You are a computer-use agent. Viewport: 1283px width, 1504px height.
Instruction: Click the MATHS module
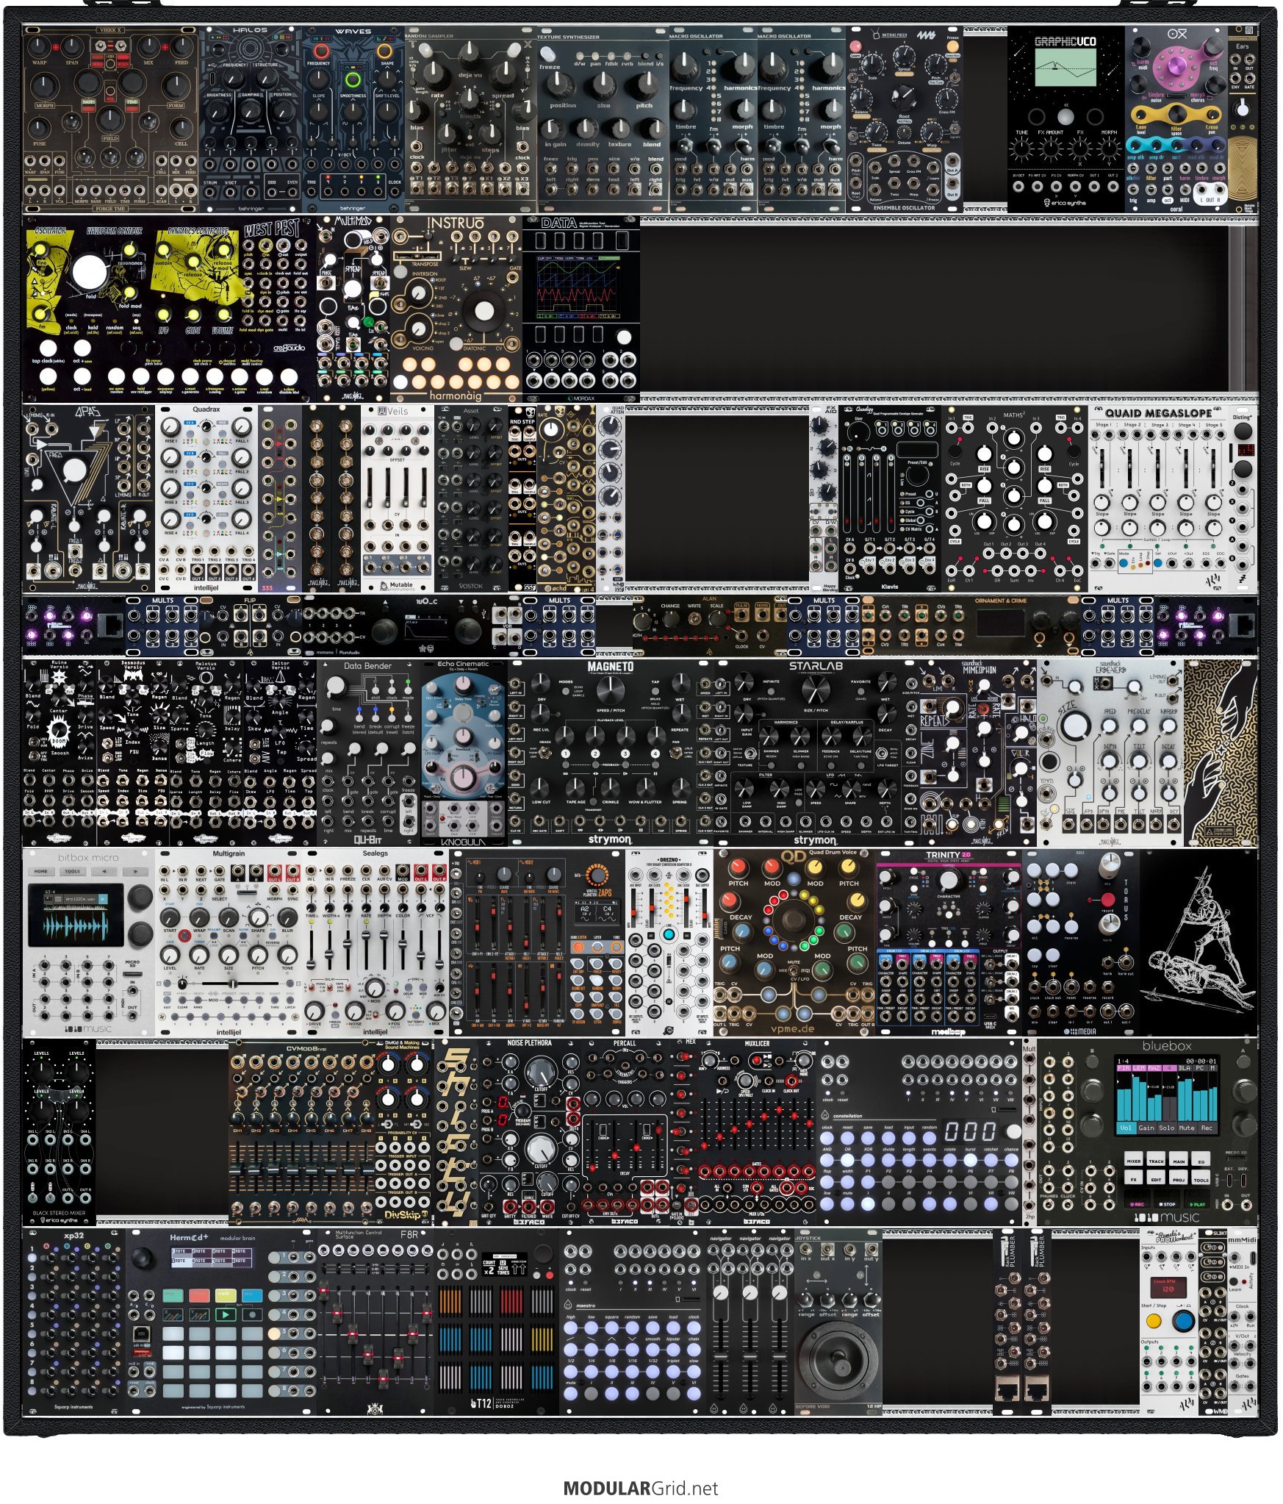(x=1014, y=498)
